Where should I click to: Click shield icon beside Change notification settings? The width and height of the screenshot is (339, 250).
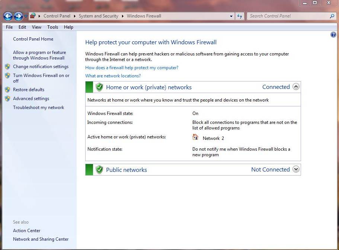(x=7, y=67)
